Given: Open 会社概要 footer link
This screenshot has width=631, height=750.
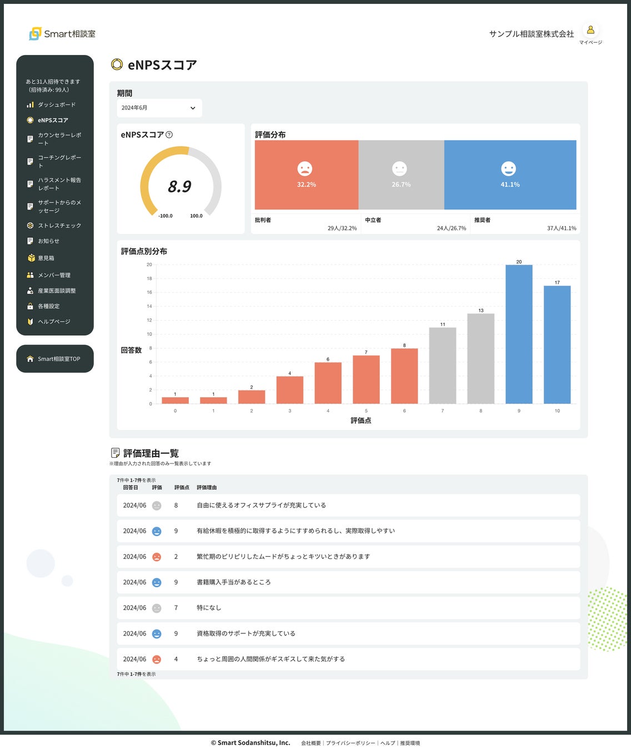Looking at the screenshot, I should pos(311,743).
